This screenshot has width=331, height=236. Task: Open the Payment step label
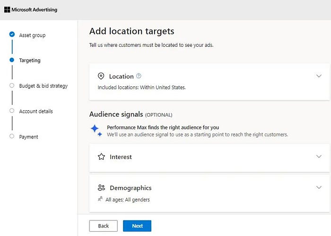(28, 137)
